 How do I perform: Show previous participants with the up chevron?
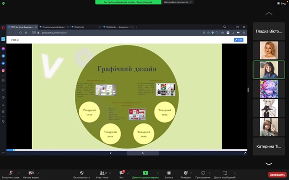269,13
